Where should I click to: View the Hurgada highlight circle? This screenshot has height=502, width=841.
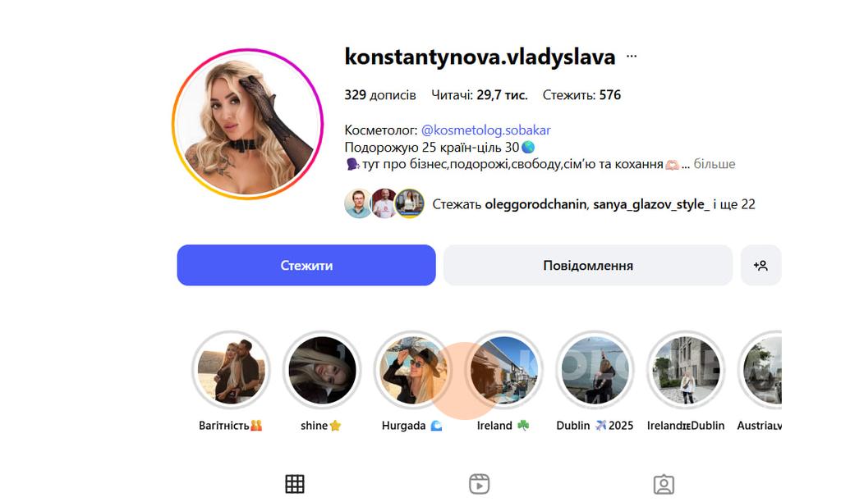[412, 370]
